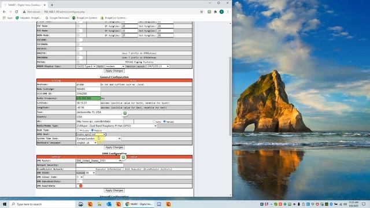
Task: Toggle the DMR EmbeddedLCOnly switch
Action: pyautogui.click(x=80, y=181)
